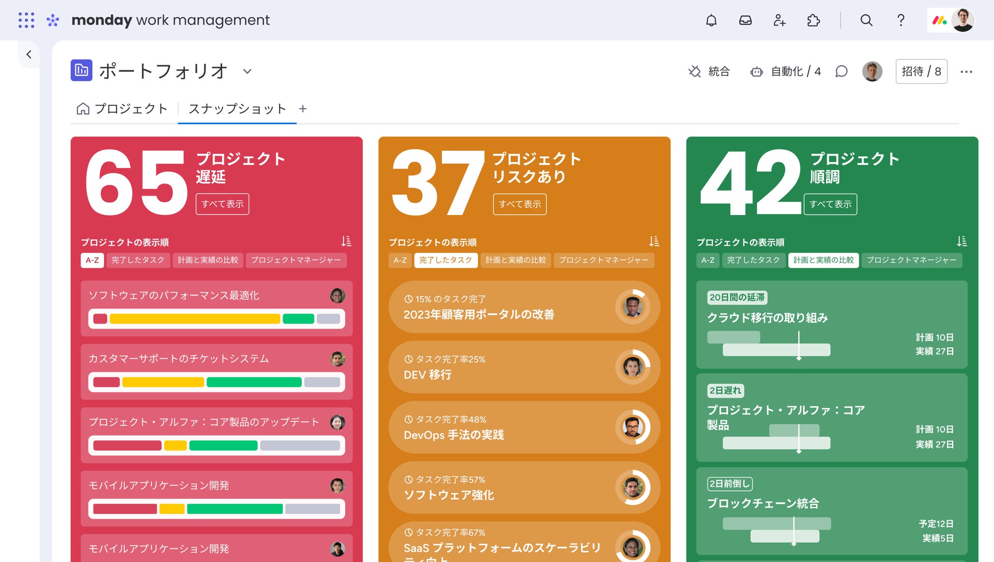Click the 招待 / 8 invite button

[921, 71]
